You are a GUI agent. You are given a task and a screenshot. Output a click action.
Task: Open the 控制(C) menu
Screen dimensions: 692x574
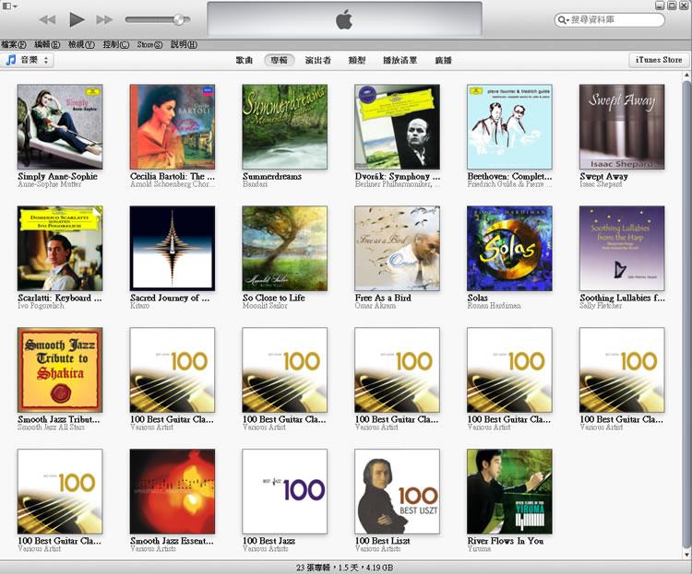coord(116,44)
